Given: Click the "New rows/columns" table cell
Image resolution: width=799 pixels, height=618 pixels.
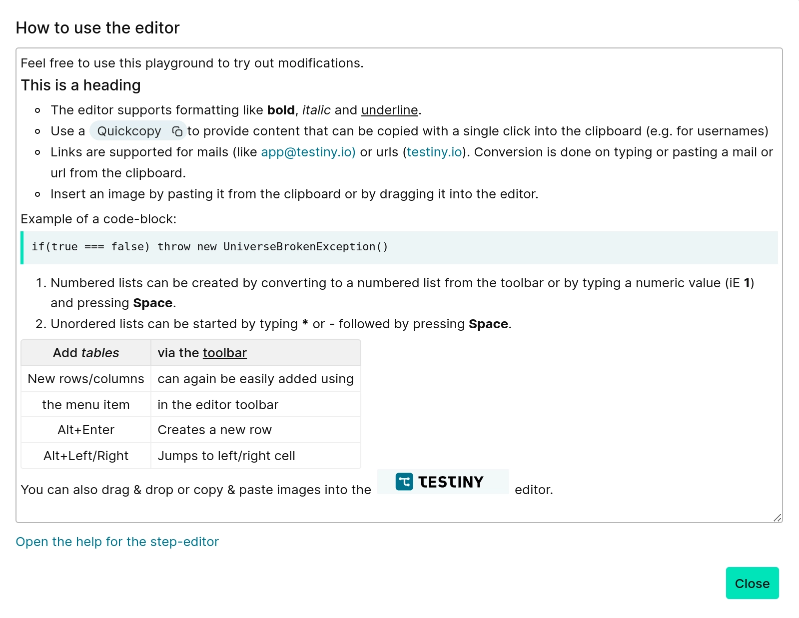Looking at the screenshot, I should click(x=86, y=379).
